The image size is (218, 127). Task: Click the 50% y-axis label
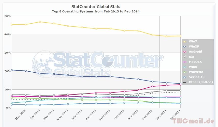tap(8, 16)
